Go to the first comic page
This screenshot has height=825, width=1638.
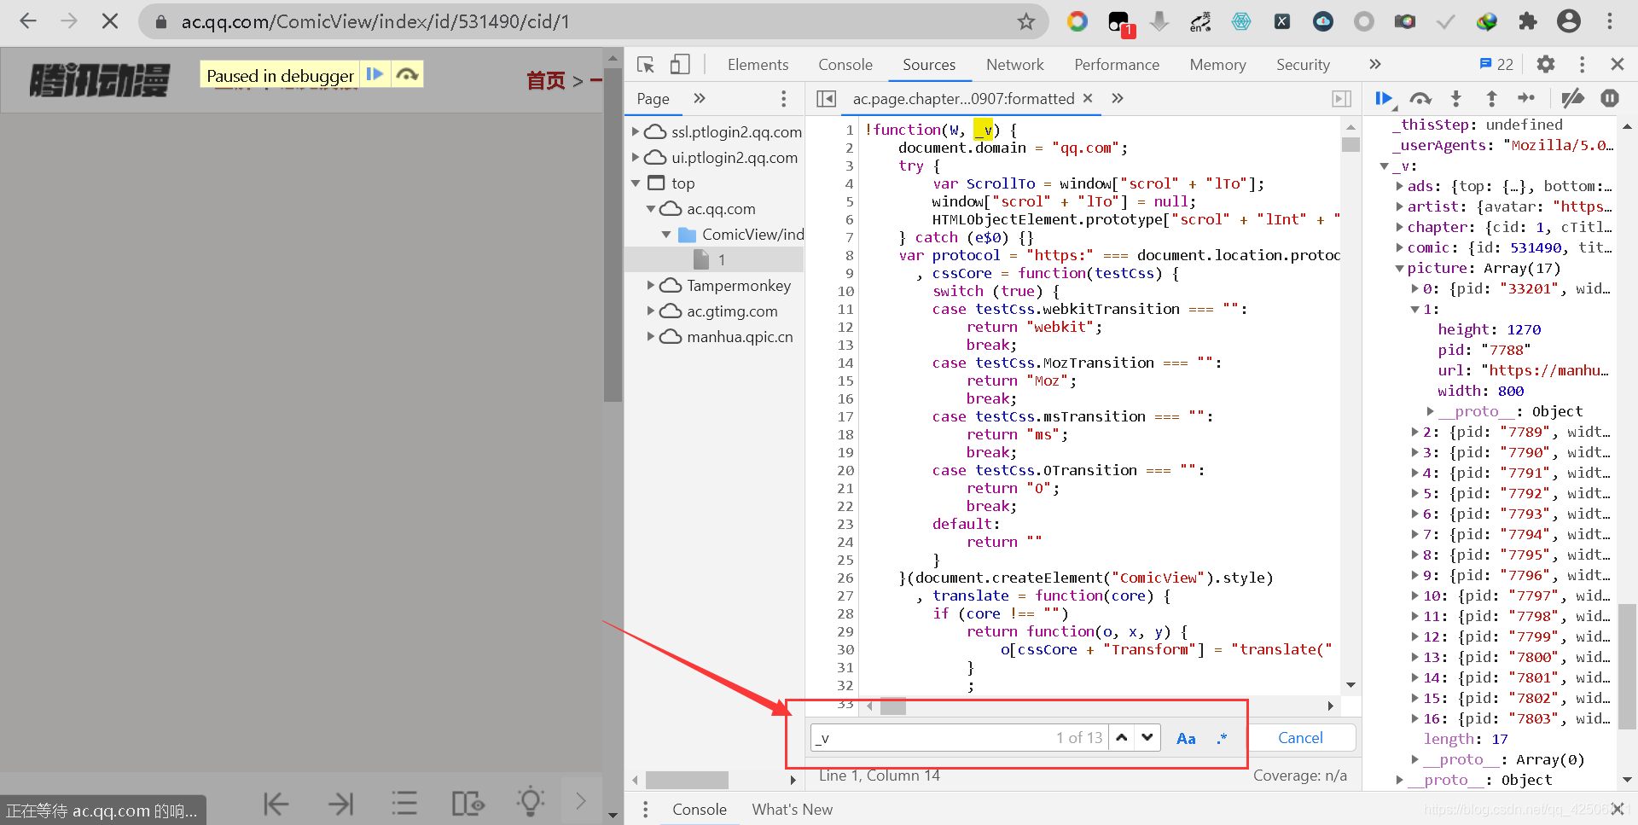coord(276,803)
